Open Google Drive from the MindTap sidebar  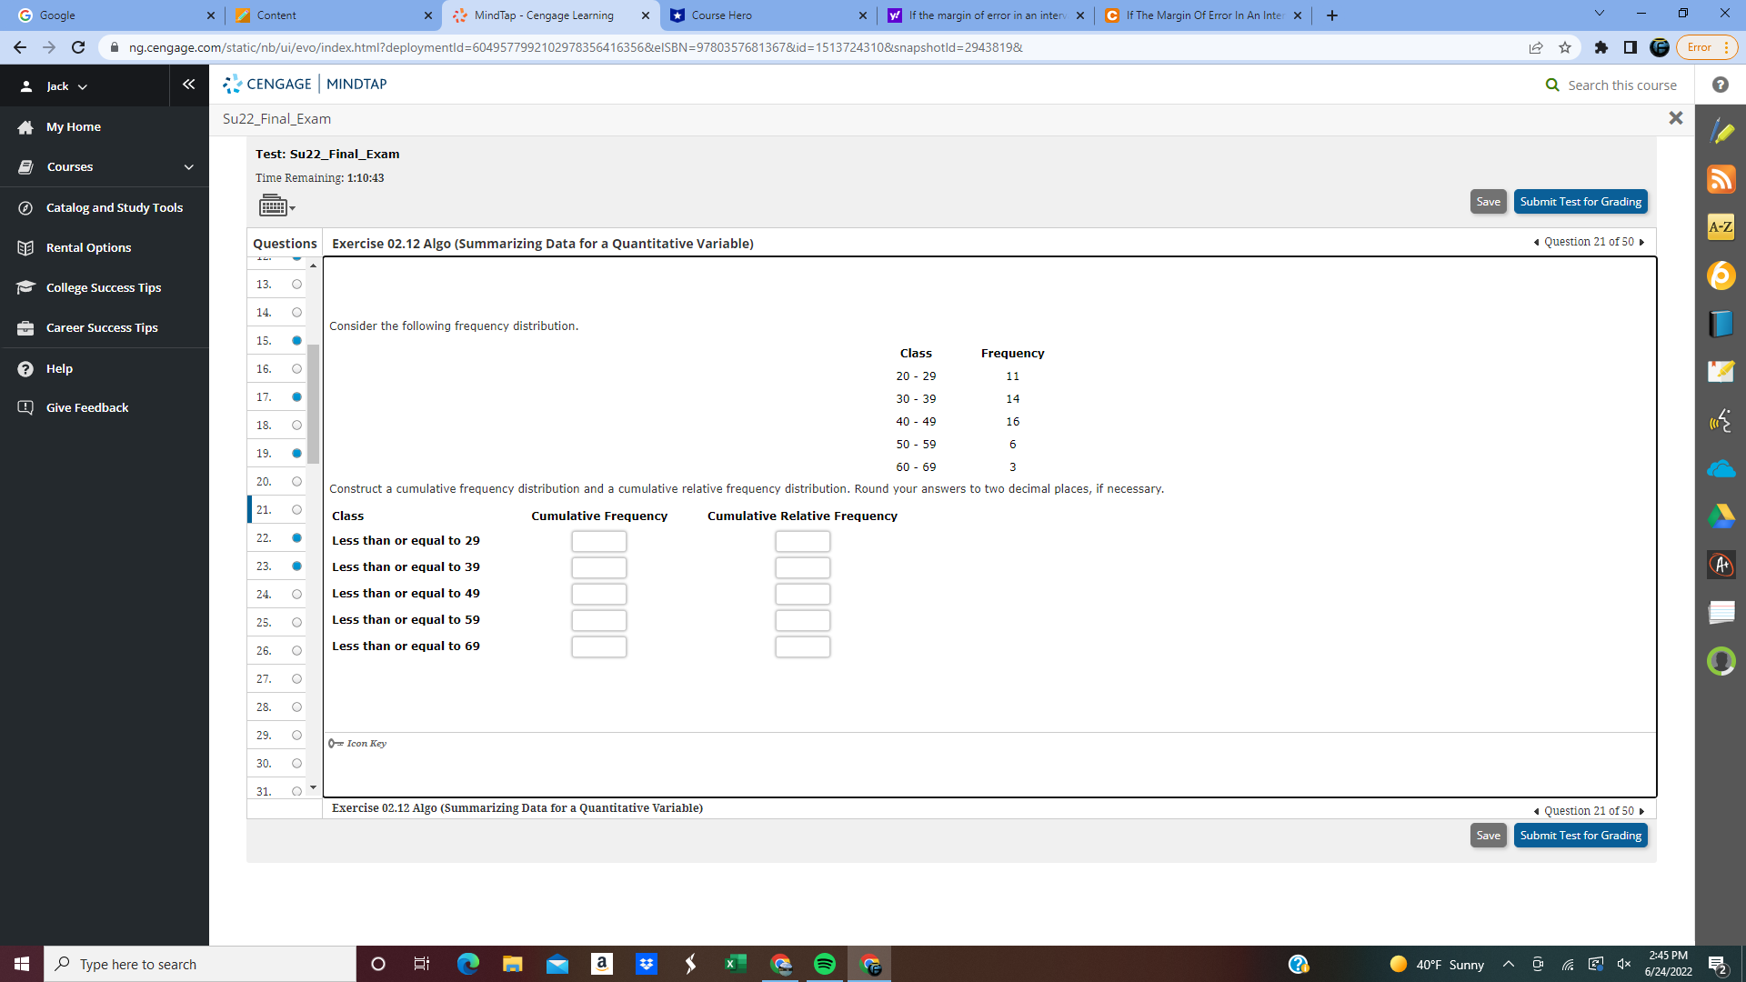pos(1721,516)
